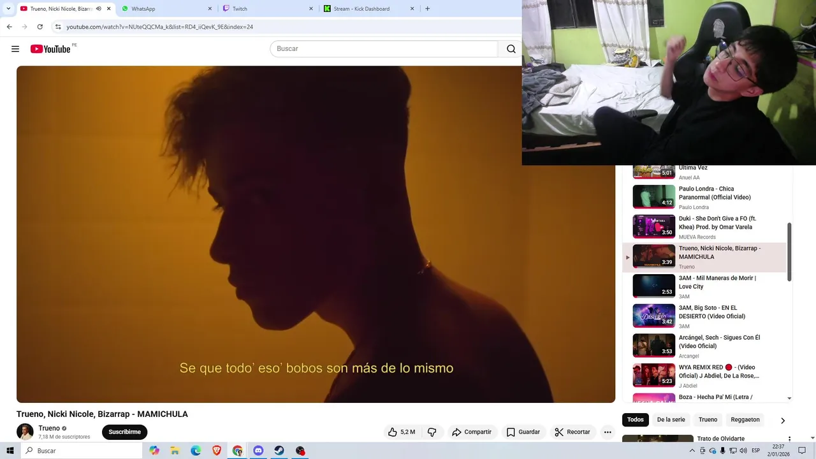Open Brave browser from taskbar
This screenshot has width=816, height=459.
tap(217, 451)
